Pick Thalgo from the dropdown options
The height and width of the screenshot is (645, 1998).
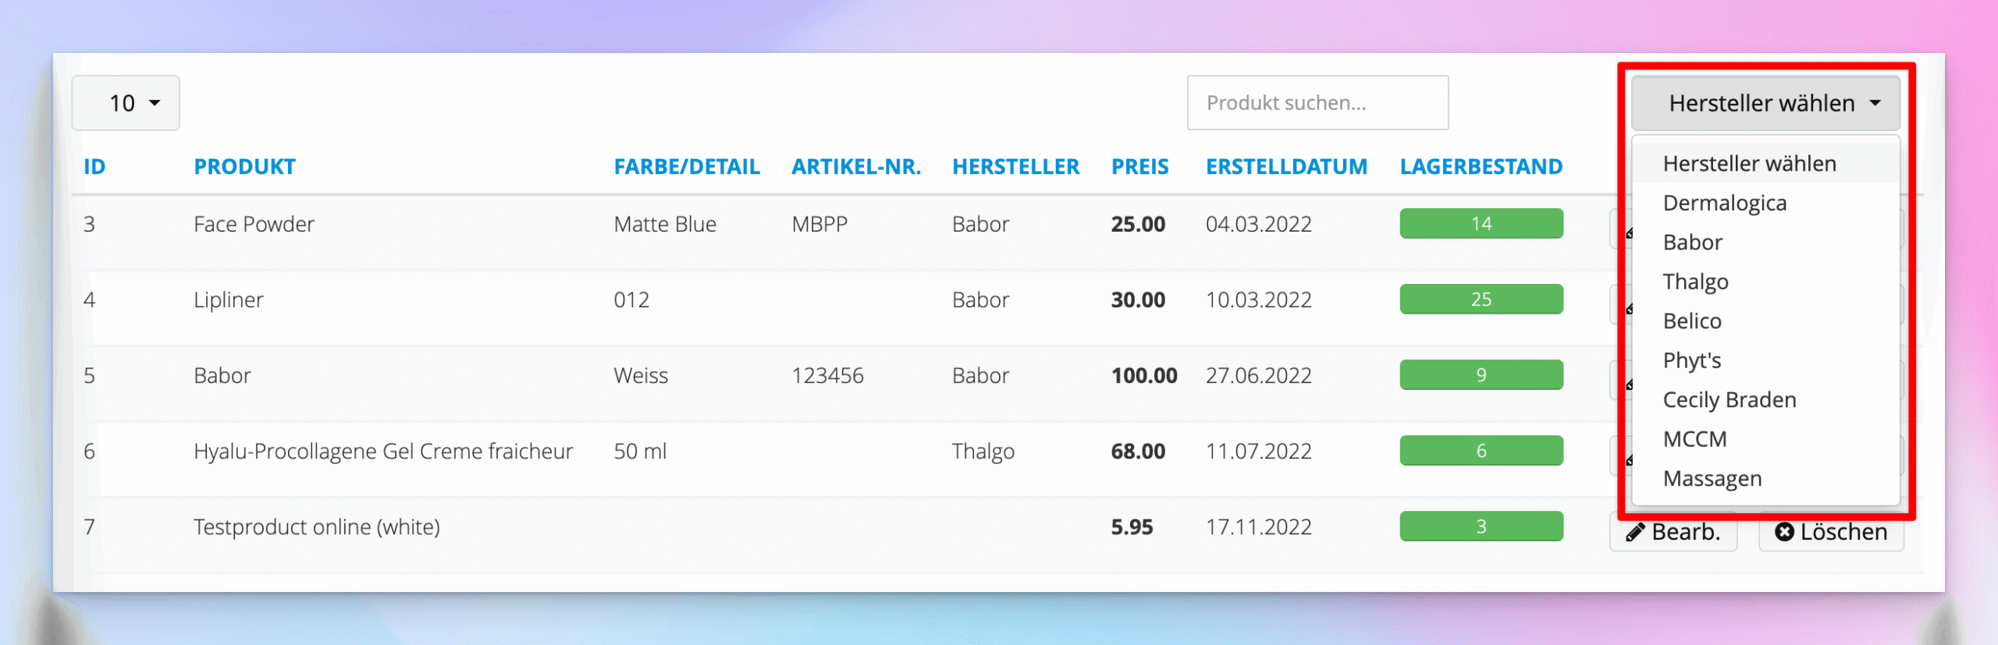tap(1695, 282)
